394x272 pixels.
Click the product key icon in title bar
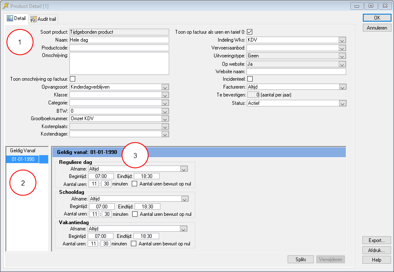pos(5,6)
